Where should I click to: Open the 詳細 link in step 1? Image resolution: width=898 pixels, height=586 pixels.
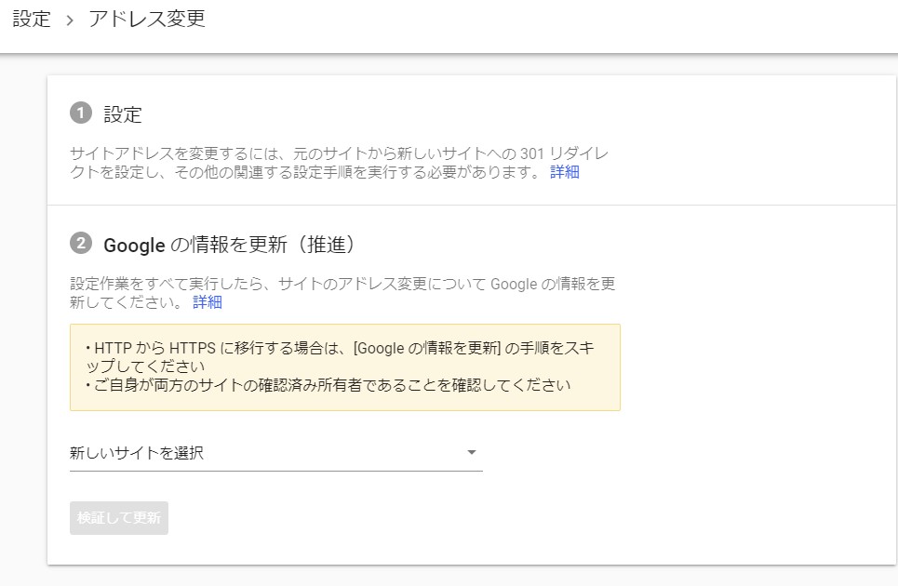pyautogui.click(x=564, y=172)
